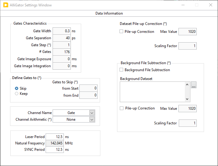Click the Natural Frequency label
This screenshot has height=166, width=218.
pos(30,143)
